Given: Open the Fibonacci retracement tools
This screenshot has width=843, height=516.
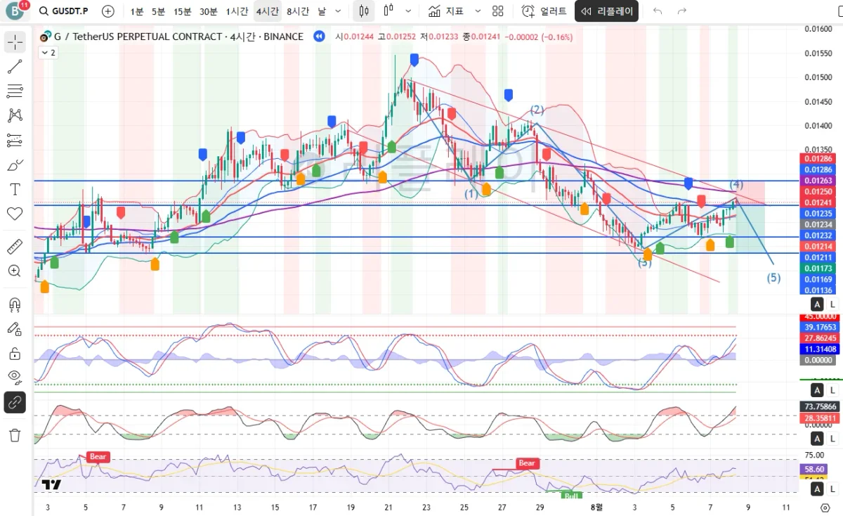Looking at the screenshot, I should tap(15, 91).
